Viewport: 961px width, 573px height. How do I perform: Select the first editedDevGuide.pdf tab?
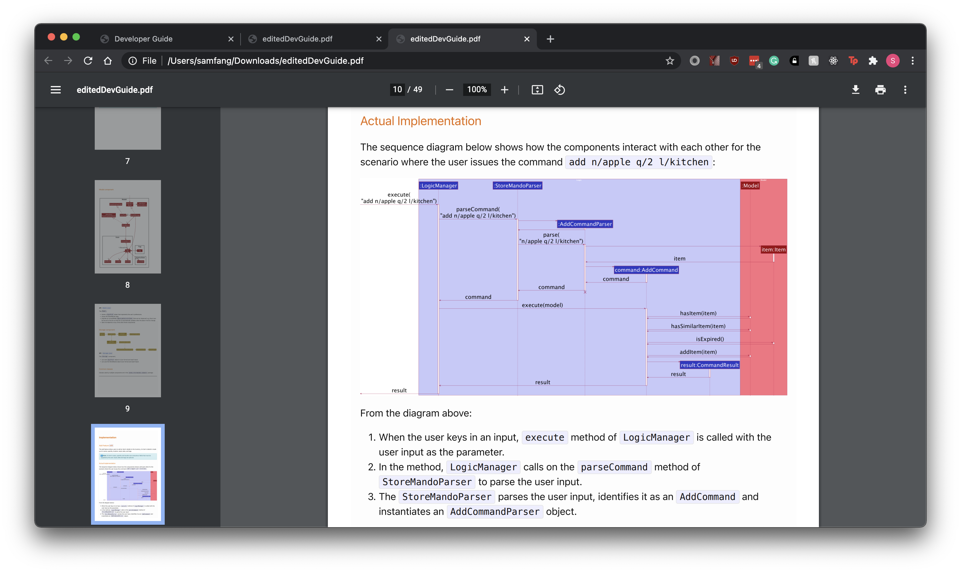click(297, 38)
